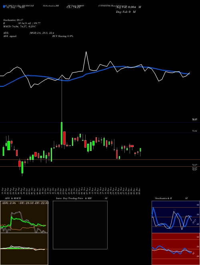Click the 'ADX & MACD' panel title

click(13, 198)
